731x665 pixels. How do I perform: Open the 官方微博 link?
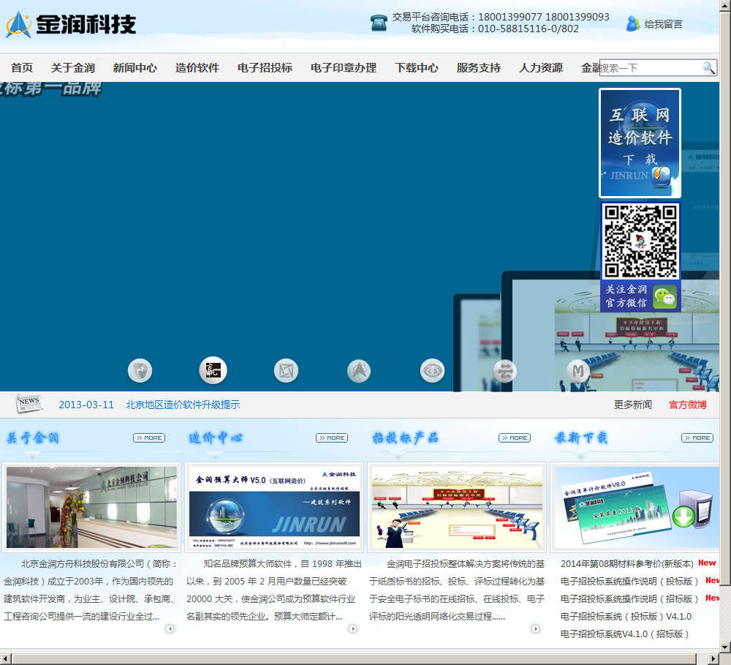(x=688, y=405)
